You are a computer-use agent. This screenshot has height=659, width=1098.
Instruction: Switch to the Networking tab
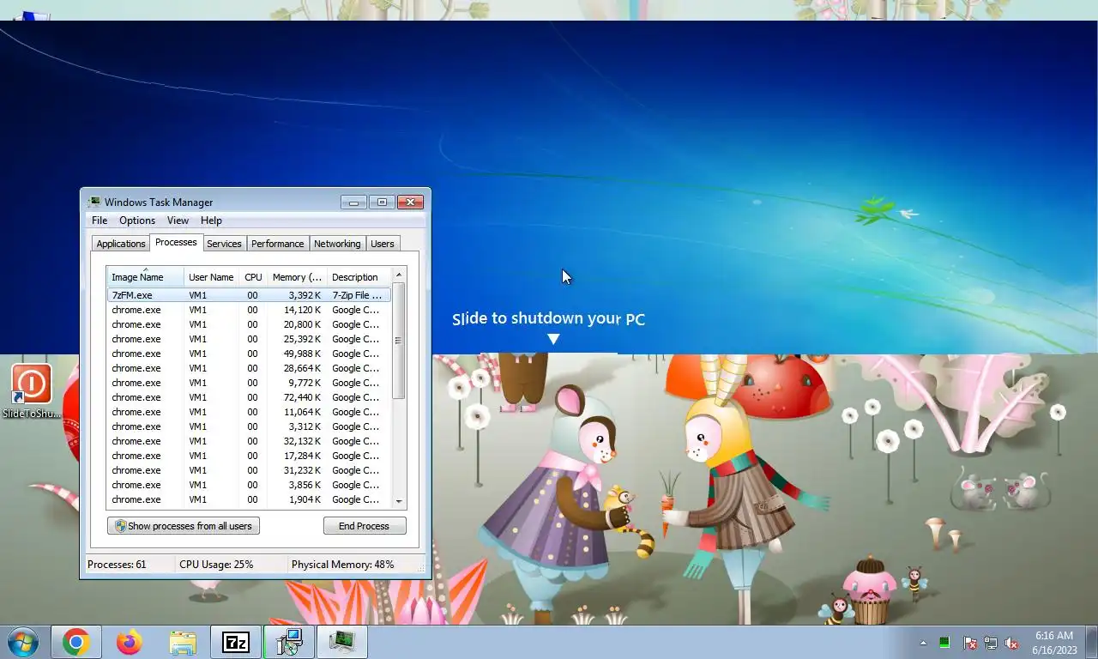coord(337,244)
